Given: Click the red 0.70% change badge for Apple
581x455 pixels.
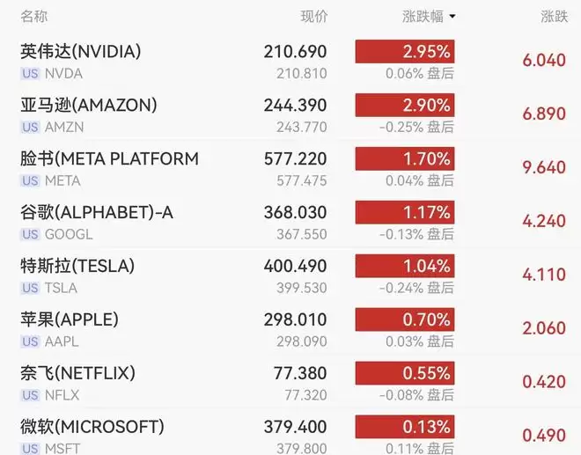Looking at the screenshot, I should pyautogui.click(x=405, y=319).
